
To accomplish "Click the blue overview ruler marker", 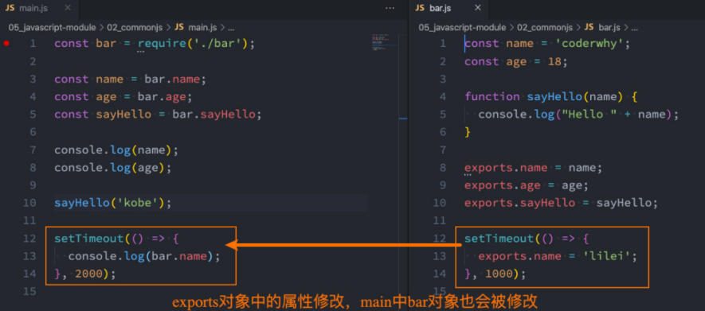I will pos(403,119).
